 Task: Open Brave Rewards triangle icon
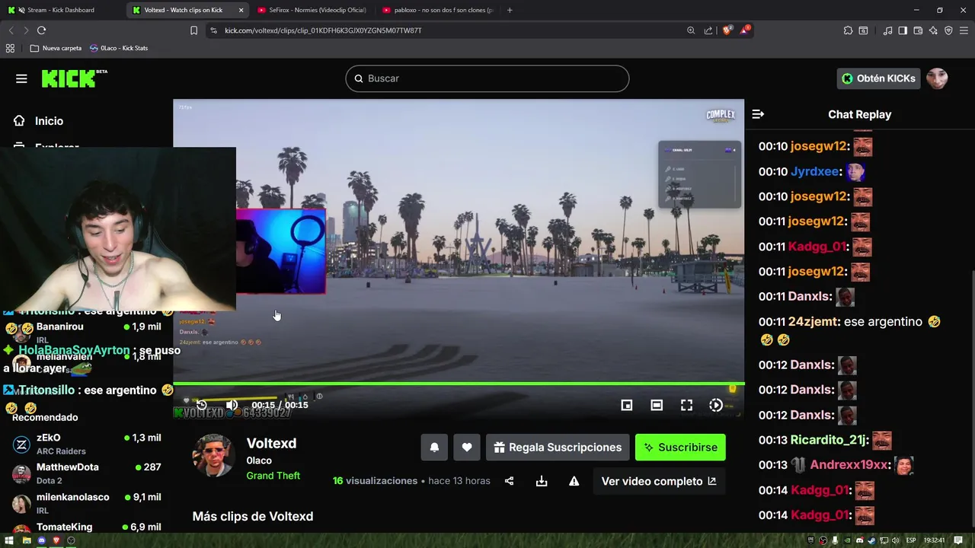pos(746,30)
